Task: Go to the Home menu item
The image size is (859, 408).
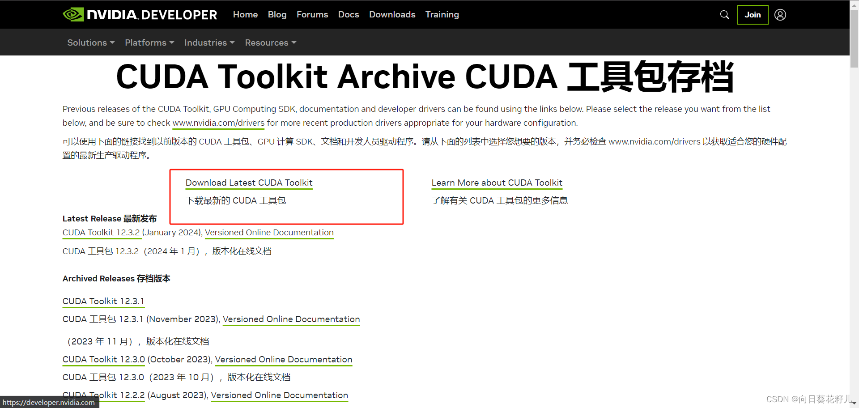Action: click(x=245, y=15)
